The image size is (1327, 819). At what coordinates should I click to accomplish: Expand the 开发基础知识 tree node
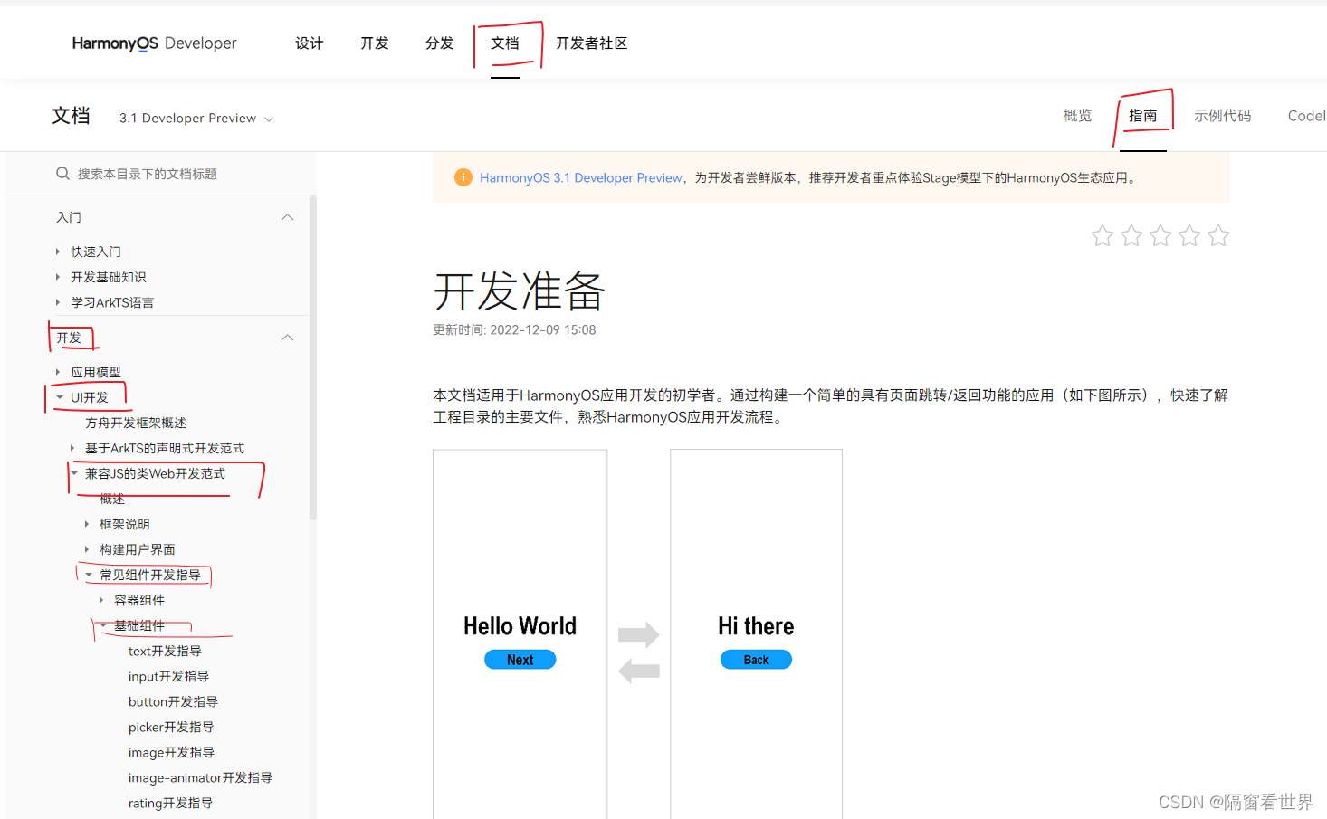click(x=58, y=277)
